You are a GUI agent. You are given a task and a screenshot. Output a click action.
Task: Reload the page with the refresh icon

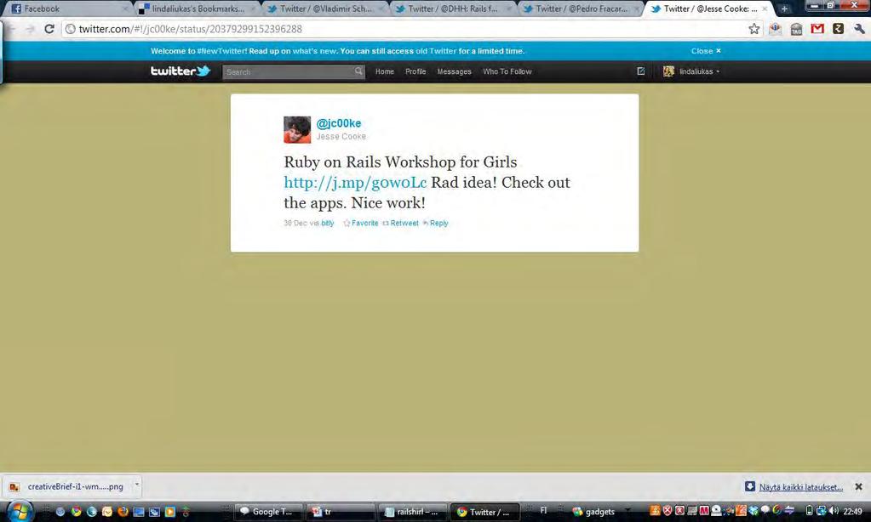point(49,29)
